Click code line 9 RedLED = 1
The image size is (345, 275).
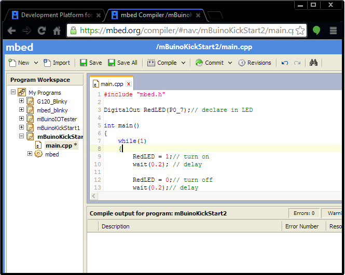171,156
